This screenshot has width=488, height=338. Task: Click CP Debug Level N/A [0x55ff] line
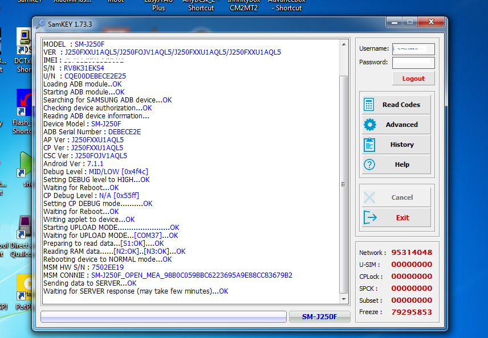(91, 196)
